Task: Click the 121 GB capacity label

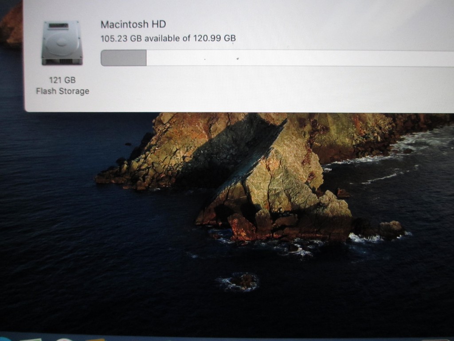Action: (x=62, y=80)
